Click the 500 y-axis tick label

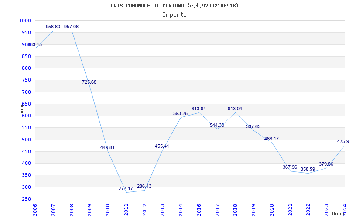26,140
